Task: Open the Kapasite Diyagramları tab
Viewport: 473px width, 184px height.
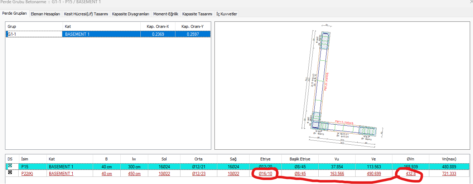Action: coord(130,14)
